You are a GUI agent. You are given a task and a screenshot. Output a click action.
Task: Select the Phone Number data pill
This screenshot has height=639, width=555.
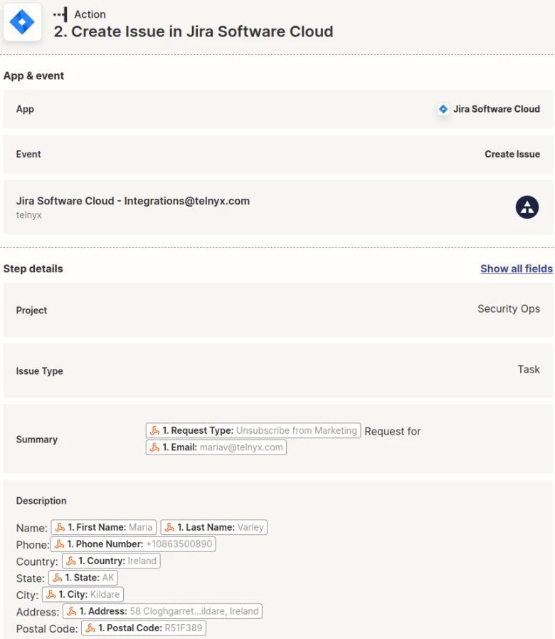(133, 544)
